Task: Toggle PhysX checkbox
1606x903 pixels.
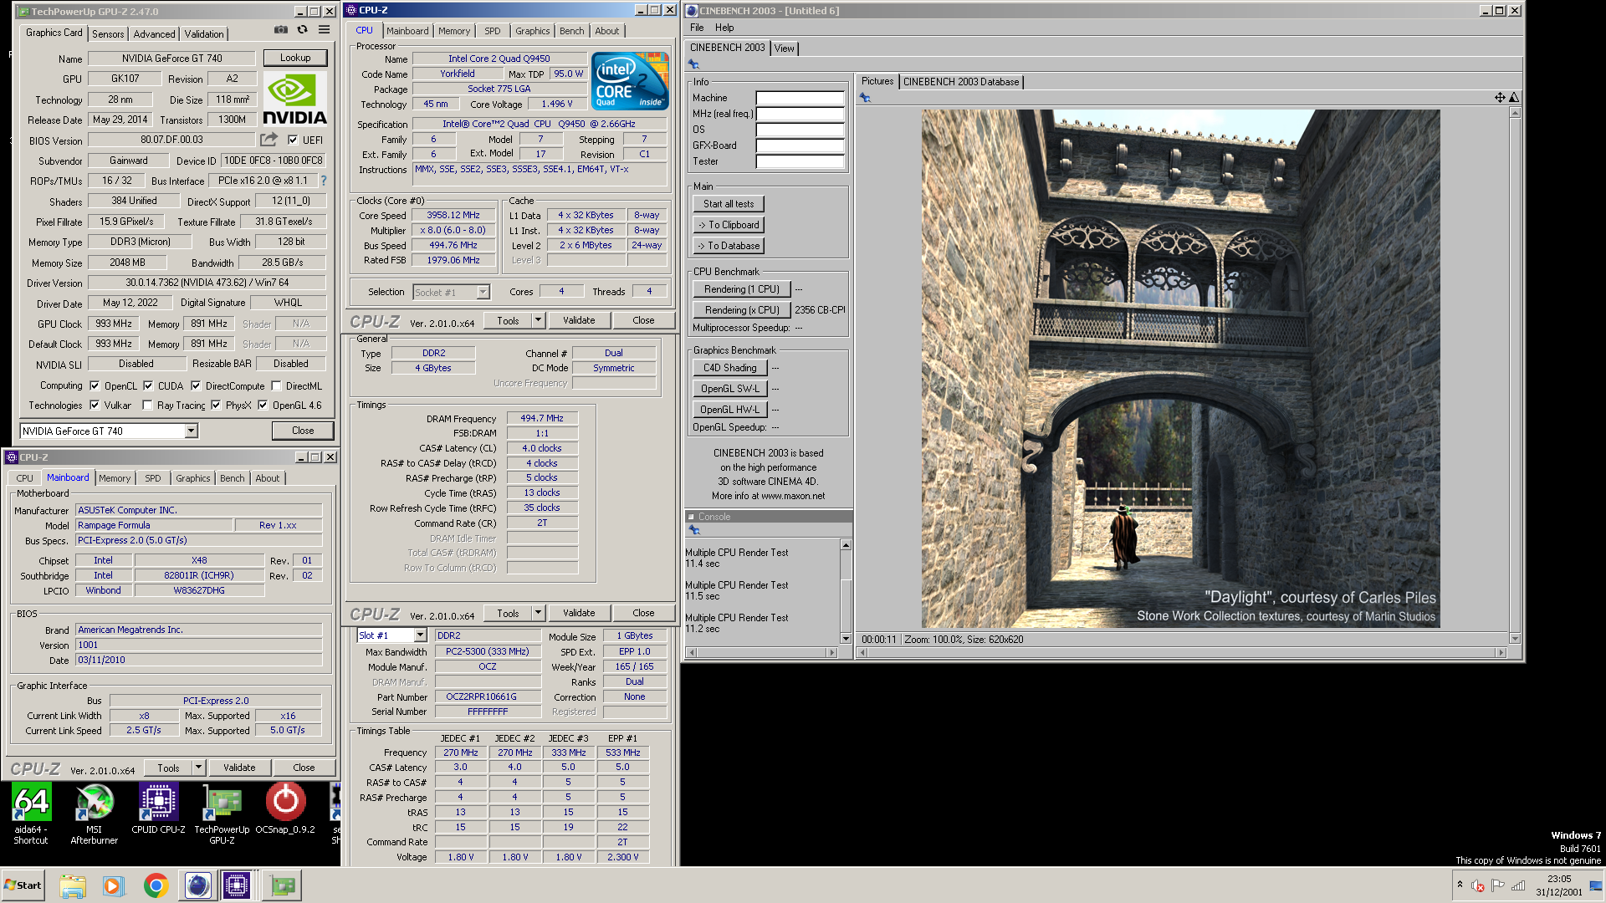Action: 216,406
